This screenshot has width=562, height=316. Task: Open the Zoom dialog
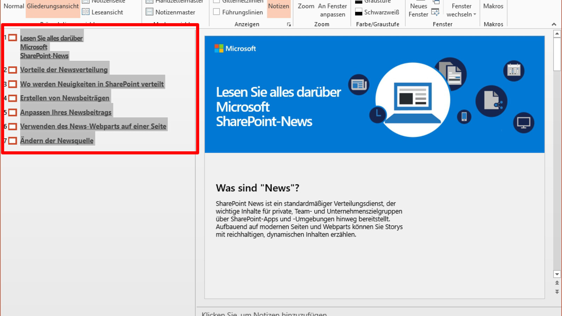click(x=306, y=6)
